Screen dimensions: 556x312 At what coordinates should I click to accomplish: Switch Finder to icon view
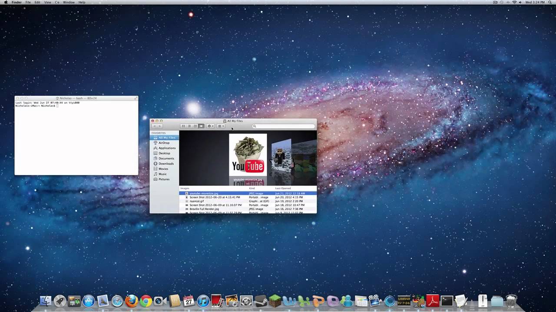183,126
